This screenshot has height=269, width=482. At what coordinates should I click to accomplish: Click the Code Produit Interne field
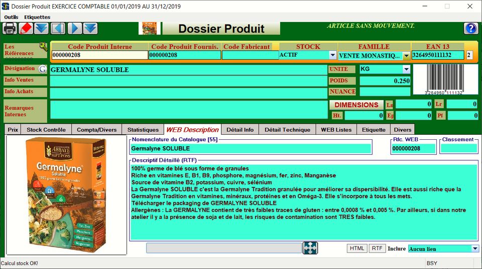point(99,55)
